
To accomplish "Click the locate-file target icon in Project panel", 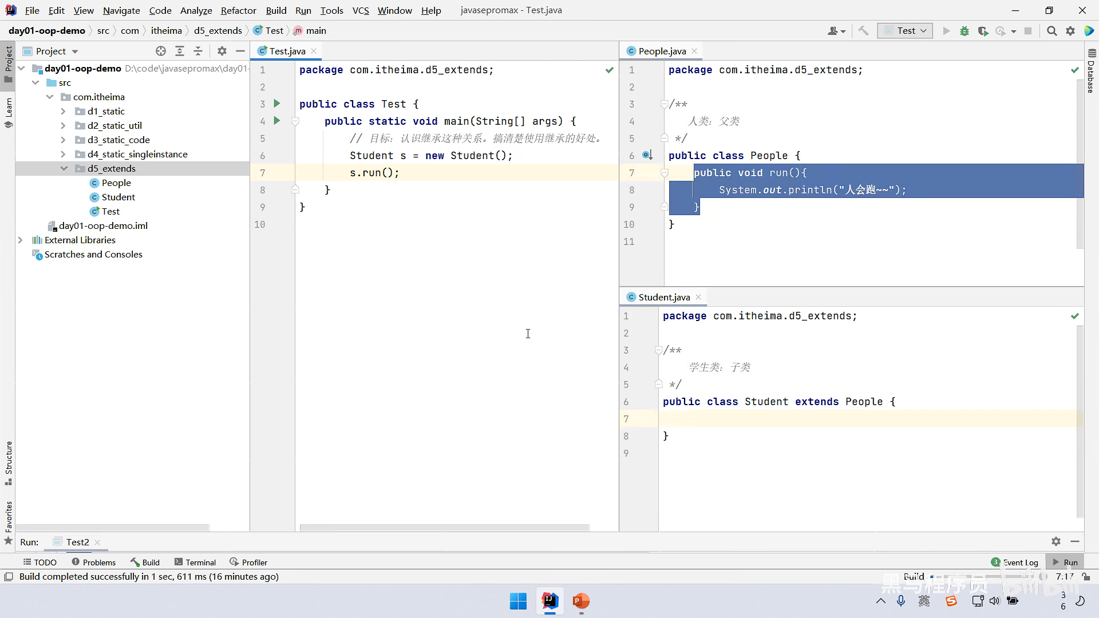I will pyautogui.click(x=161, y=51).
